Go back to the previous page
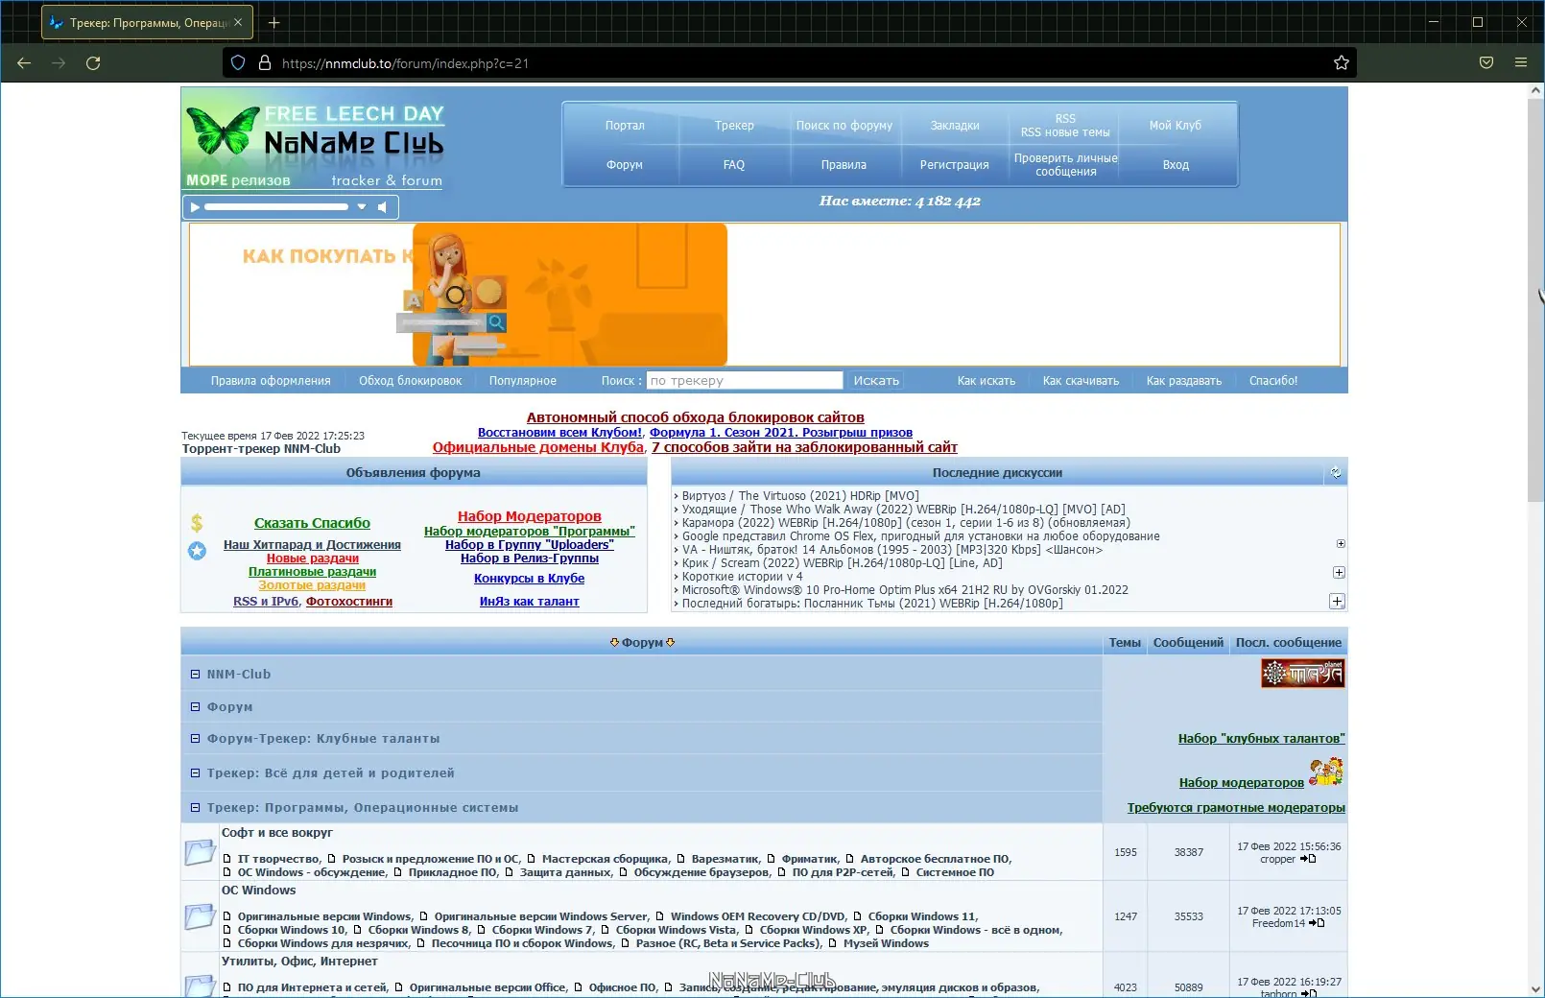1545x998 pixels. 25,63
